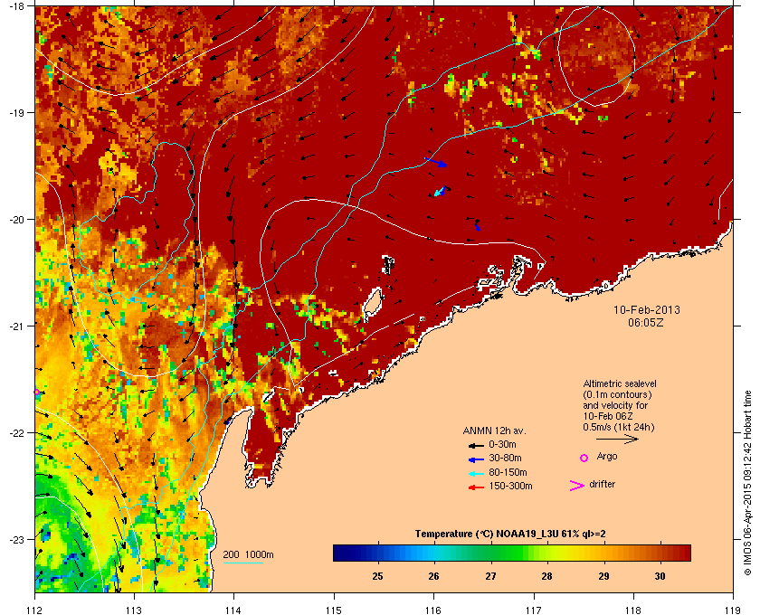Click the color bar tick label 28

pyautogui.click(x=546, y=576)
